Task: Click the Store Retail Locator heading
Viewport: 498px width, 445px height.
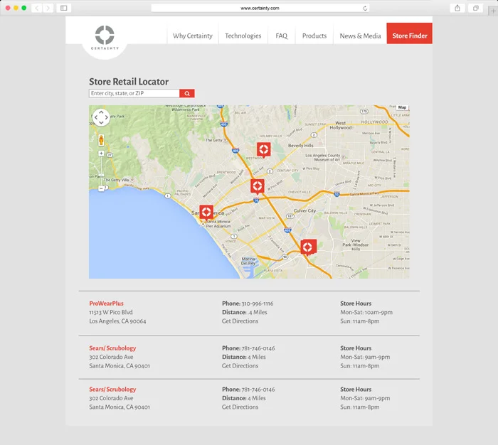Action: pyautogui.click(x=129, y=82)
